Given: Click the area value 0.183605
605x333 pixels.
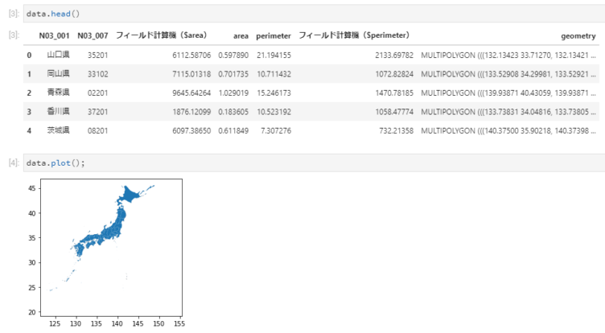Looking at the screenshot, I should click(233, 112).
